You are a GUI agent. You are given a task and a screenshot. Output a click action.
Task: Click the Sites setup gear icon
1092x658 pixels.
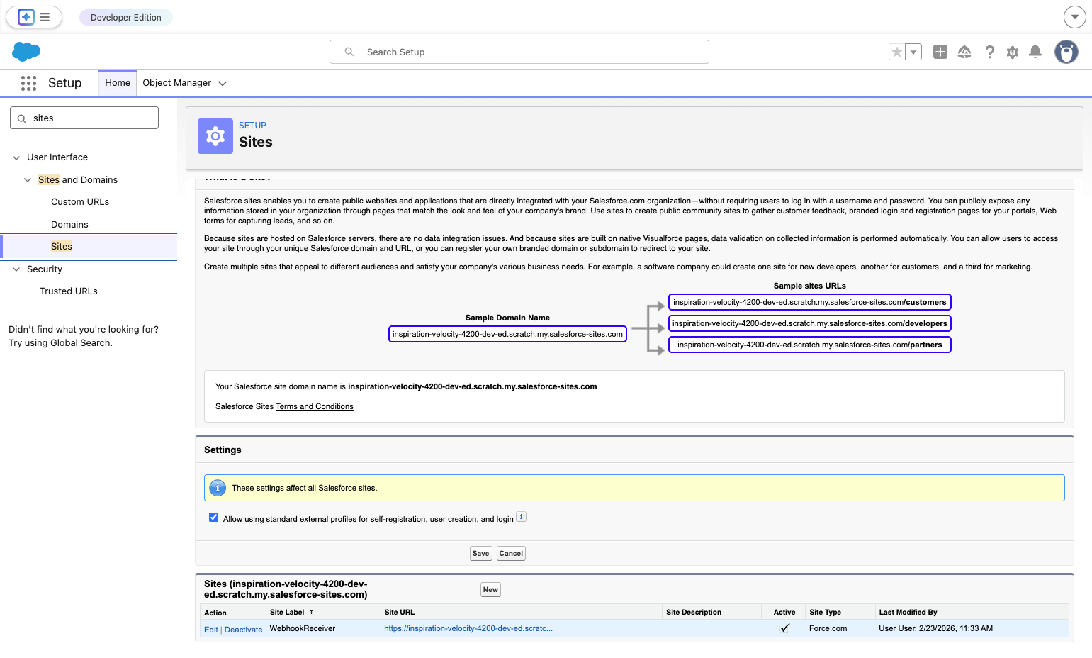215,136
